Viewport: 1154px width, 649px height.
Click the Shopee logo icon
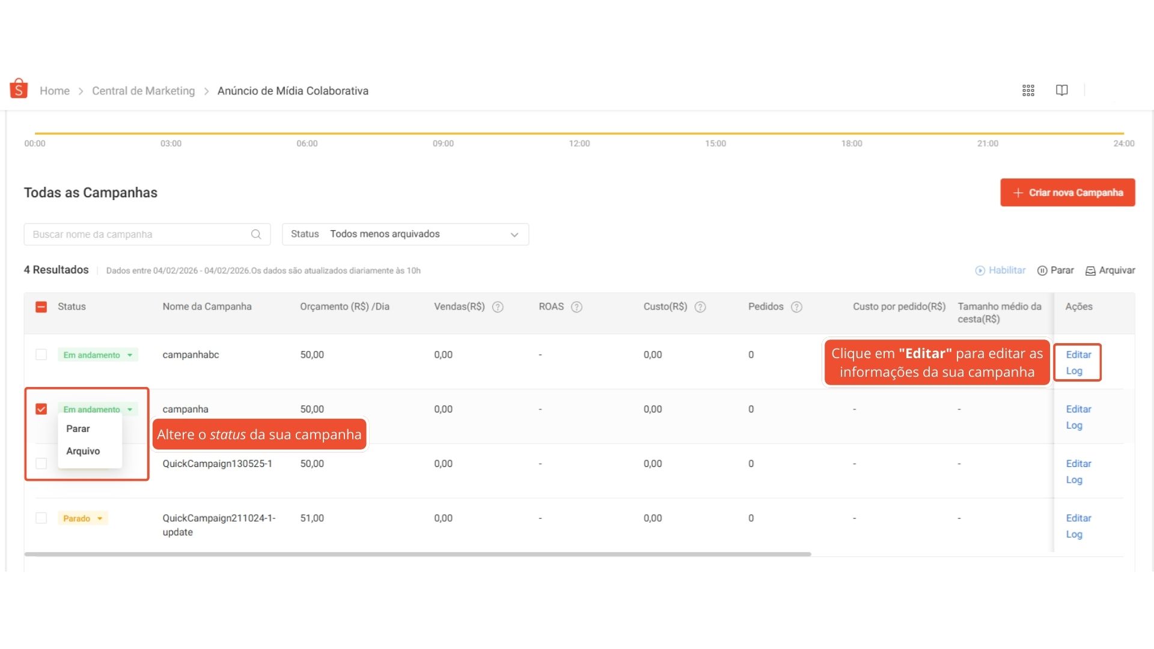click(x=19, y=89)
